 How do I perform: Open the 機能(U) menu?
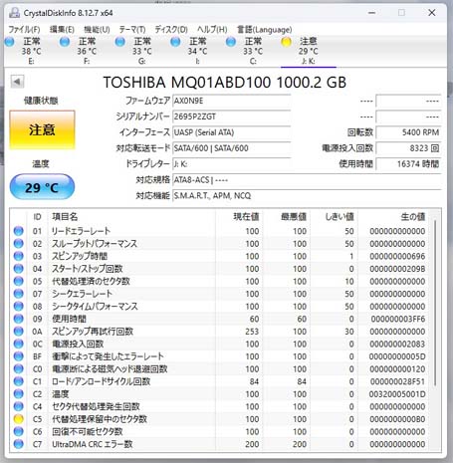pos(97,30)
